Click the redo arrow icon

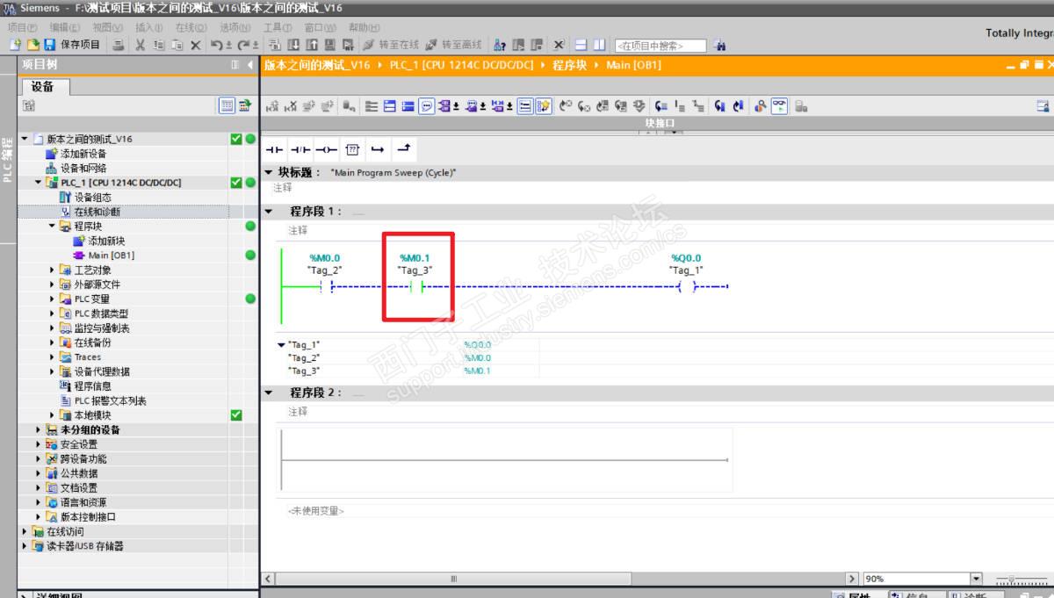pos(243,45)
